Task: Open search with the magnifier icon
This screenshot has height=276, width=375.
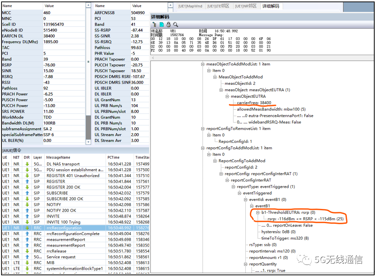Action: (x=175, y=25)
